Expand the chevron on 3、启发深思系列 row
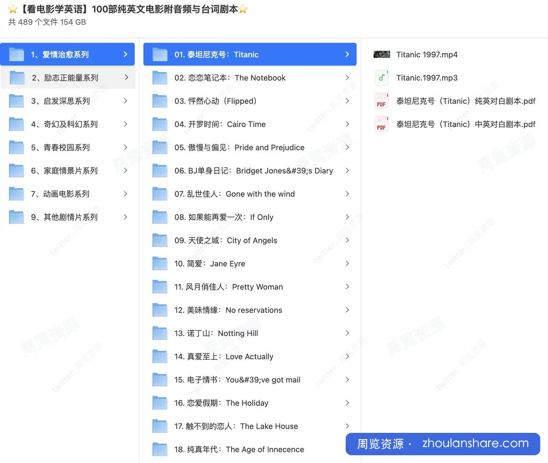Image resolution: width=548 pixels, height=463 pixels. [x=126, y=101]
